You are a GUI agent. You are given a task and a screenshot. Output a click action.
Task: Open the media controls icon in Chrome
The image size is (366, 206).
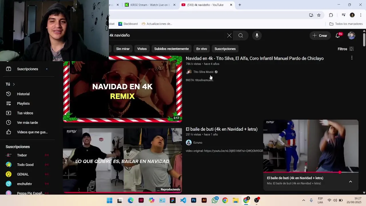pos(344,15)
